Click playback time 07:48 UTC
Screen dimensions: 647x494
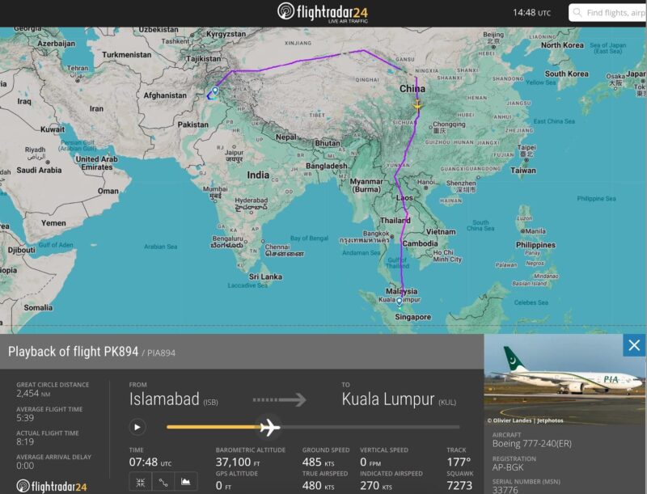150,462
